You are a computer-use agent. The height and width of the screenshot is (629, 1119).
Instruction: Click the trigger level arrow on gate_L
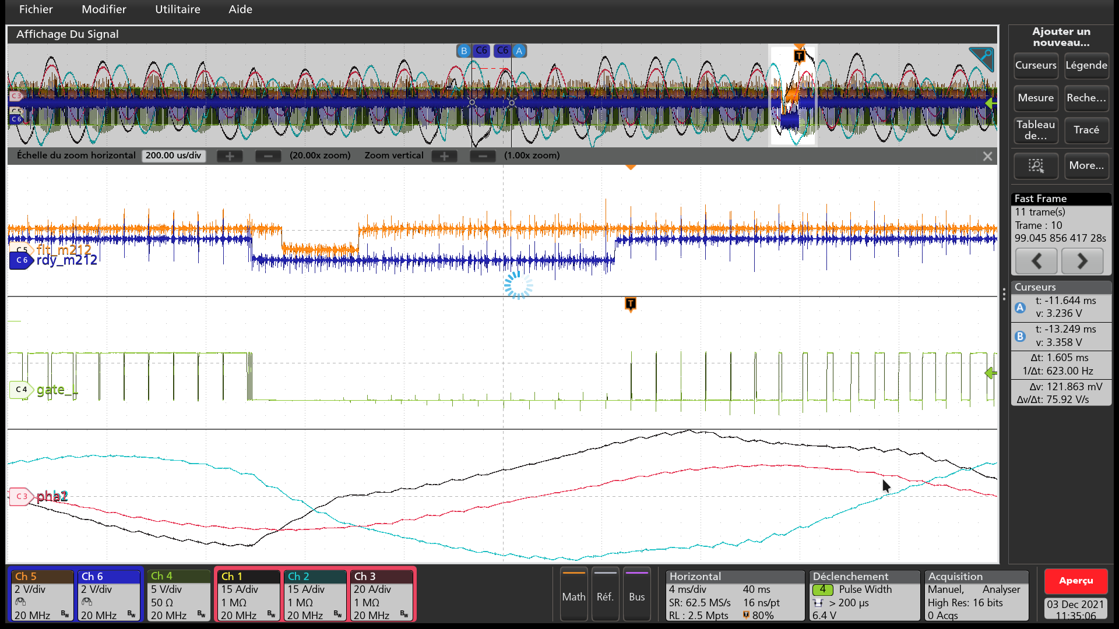pos(990,373)
